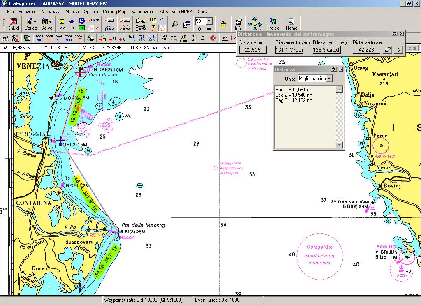
Task: Click the Indice index map button
Action: point(273,24)
